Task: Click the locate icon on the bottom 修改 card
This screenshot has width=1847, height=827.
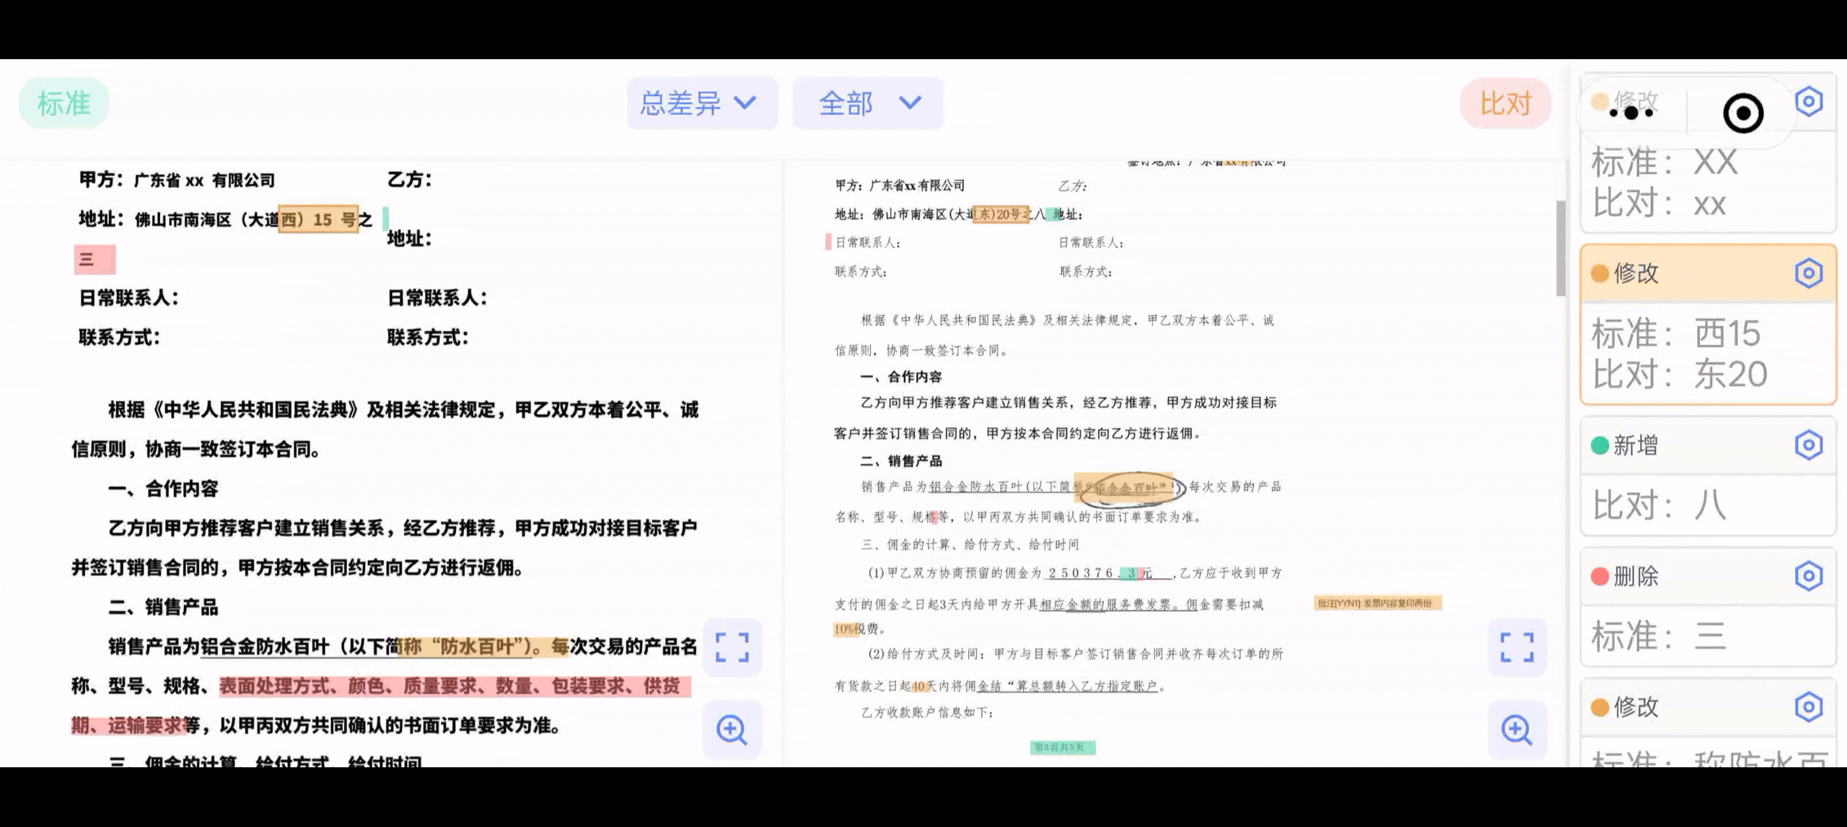Action: click(1809, 707)
